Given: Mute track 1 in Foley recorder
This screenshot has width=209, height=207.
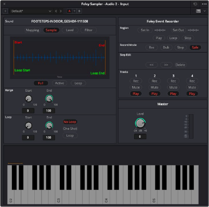Looking at the screenshot, I should coord(136,87).
